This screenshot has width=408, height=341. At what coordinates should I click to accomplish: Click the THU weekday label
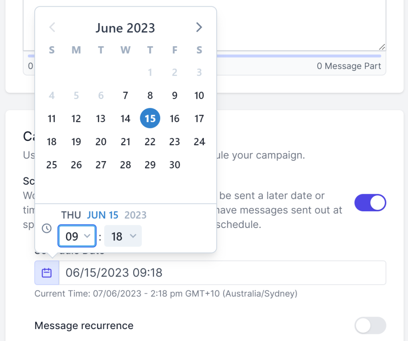pos(71,215)
